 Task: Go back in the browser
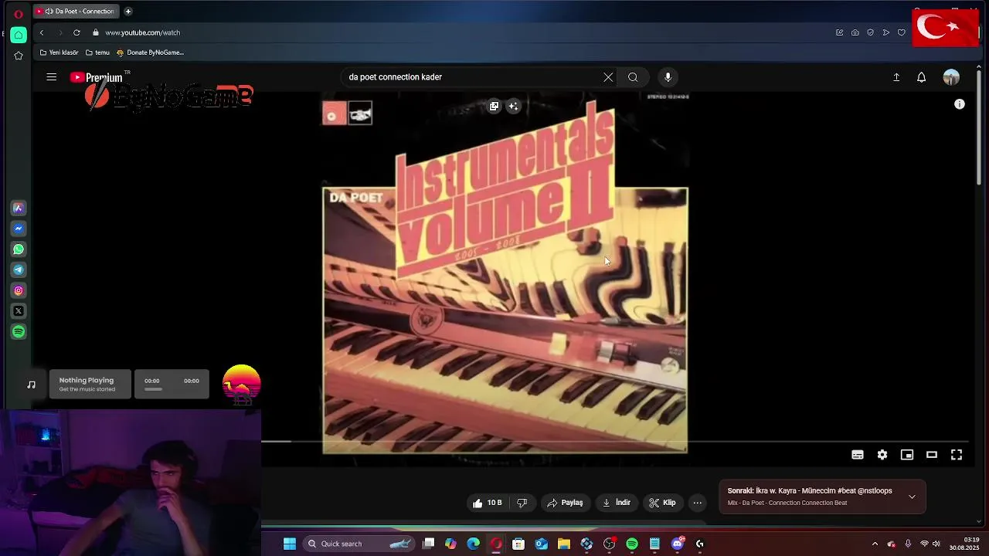[x=42, y=32]
